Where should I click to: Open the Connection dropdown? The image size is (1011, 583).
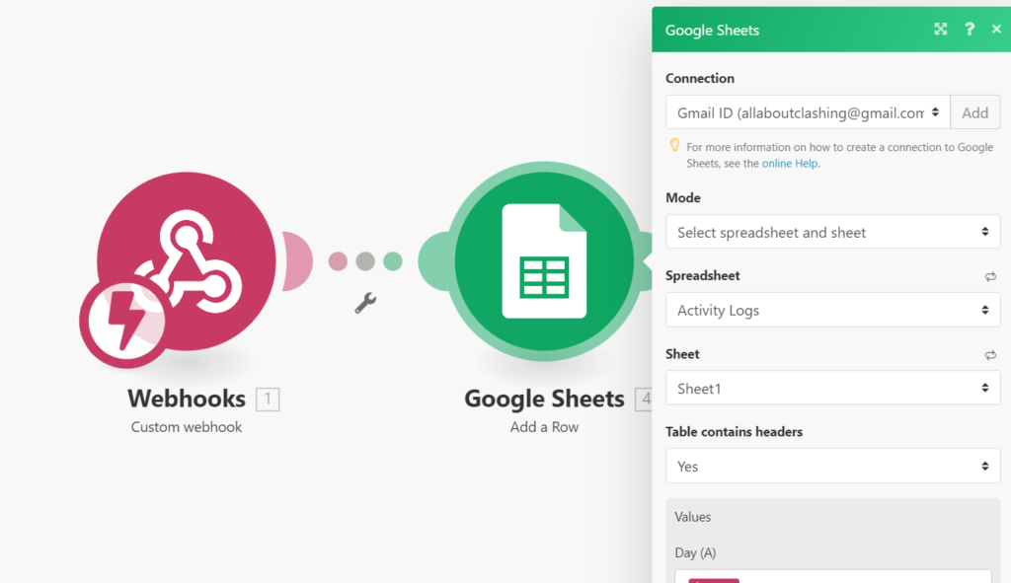click(x=808, y=112)
